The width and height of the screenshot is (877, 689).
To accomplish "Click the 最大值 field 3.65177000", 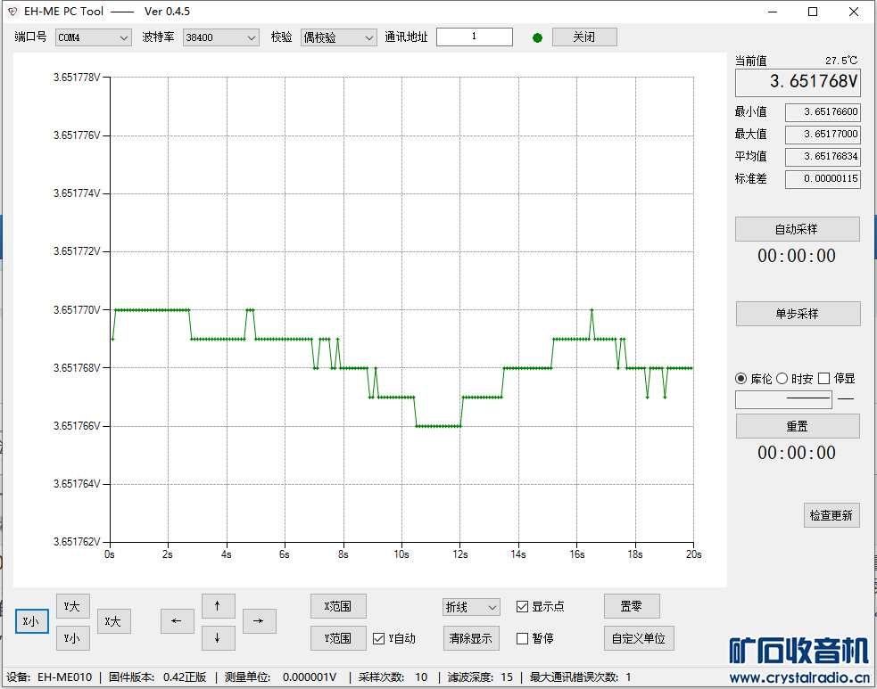I will 823,134.
